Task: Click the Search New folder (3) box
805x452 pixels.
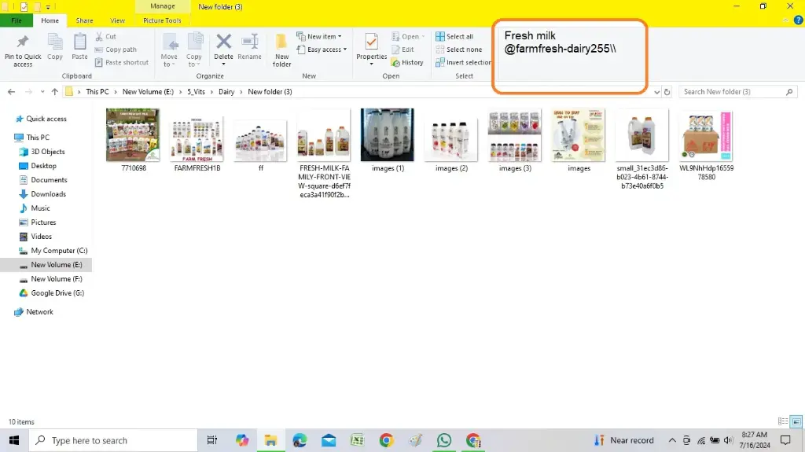Action: pyautogui.click(x=737, y=91)
